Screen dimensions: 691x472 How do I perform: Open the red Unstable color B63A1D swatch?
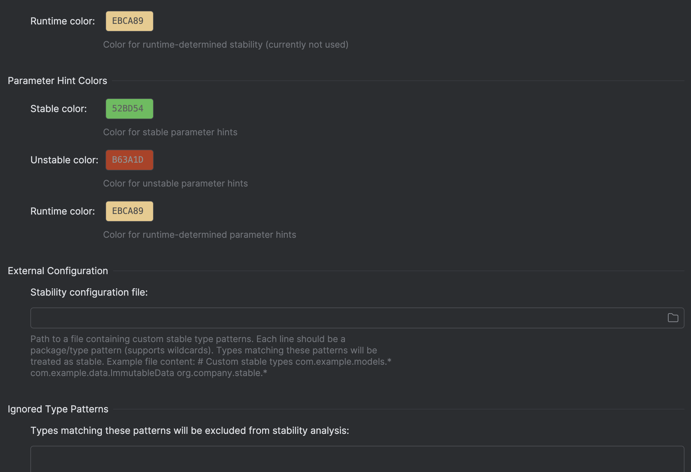point(129,160)
